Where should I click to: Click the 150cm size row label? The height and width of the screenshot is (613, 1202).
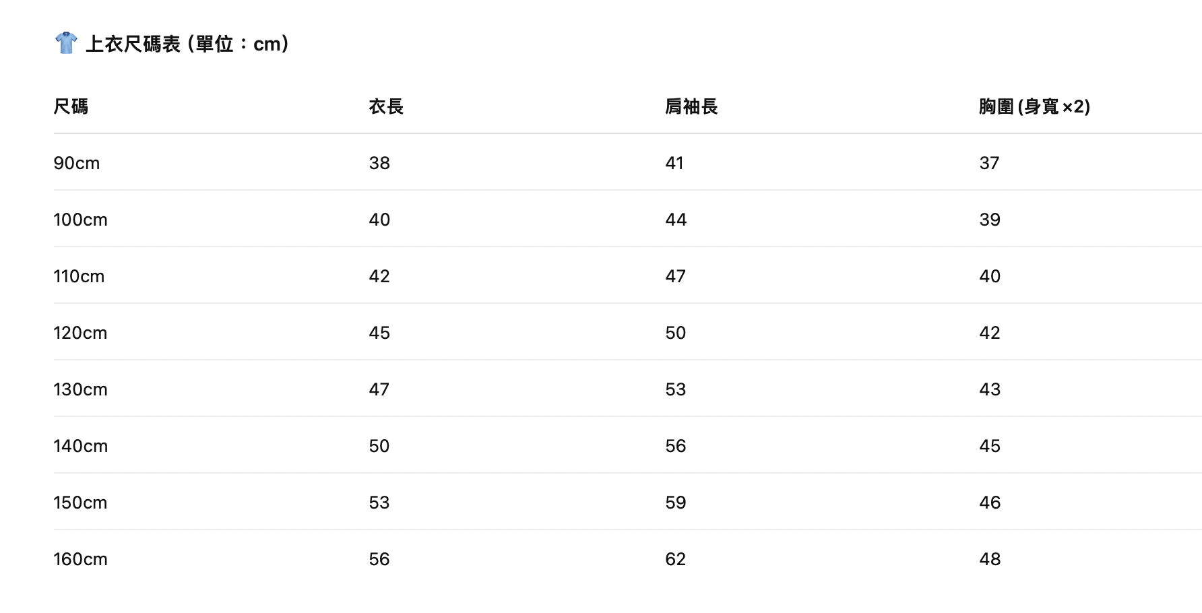tap(80, 503)
